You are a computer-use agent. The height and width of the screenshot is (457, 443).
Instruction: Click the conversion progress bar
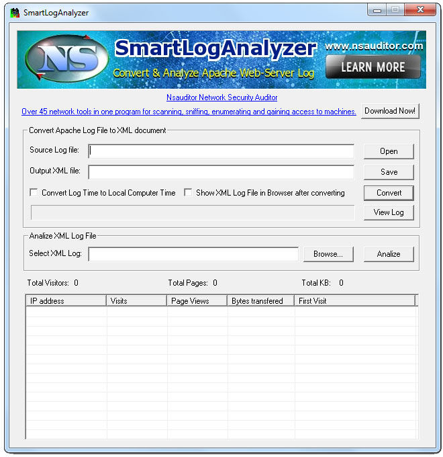pos(193,212)
